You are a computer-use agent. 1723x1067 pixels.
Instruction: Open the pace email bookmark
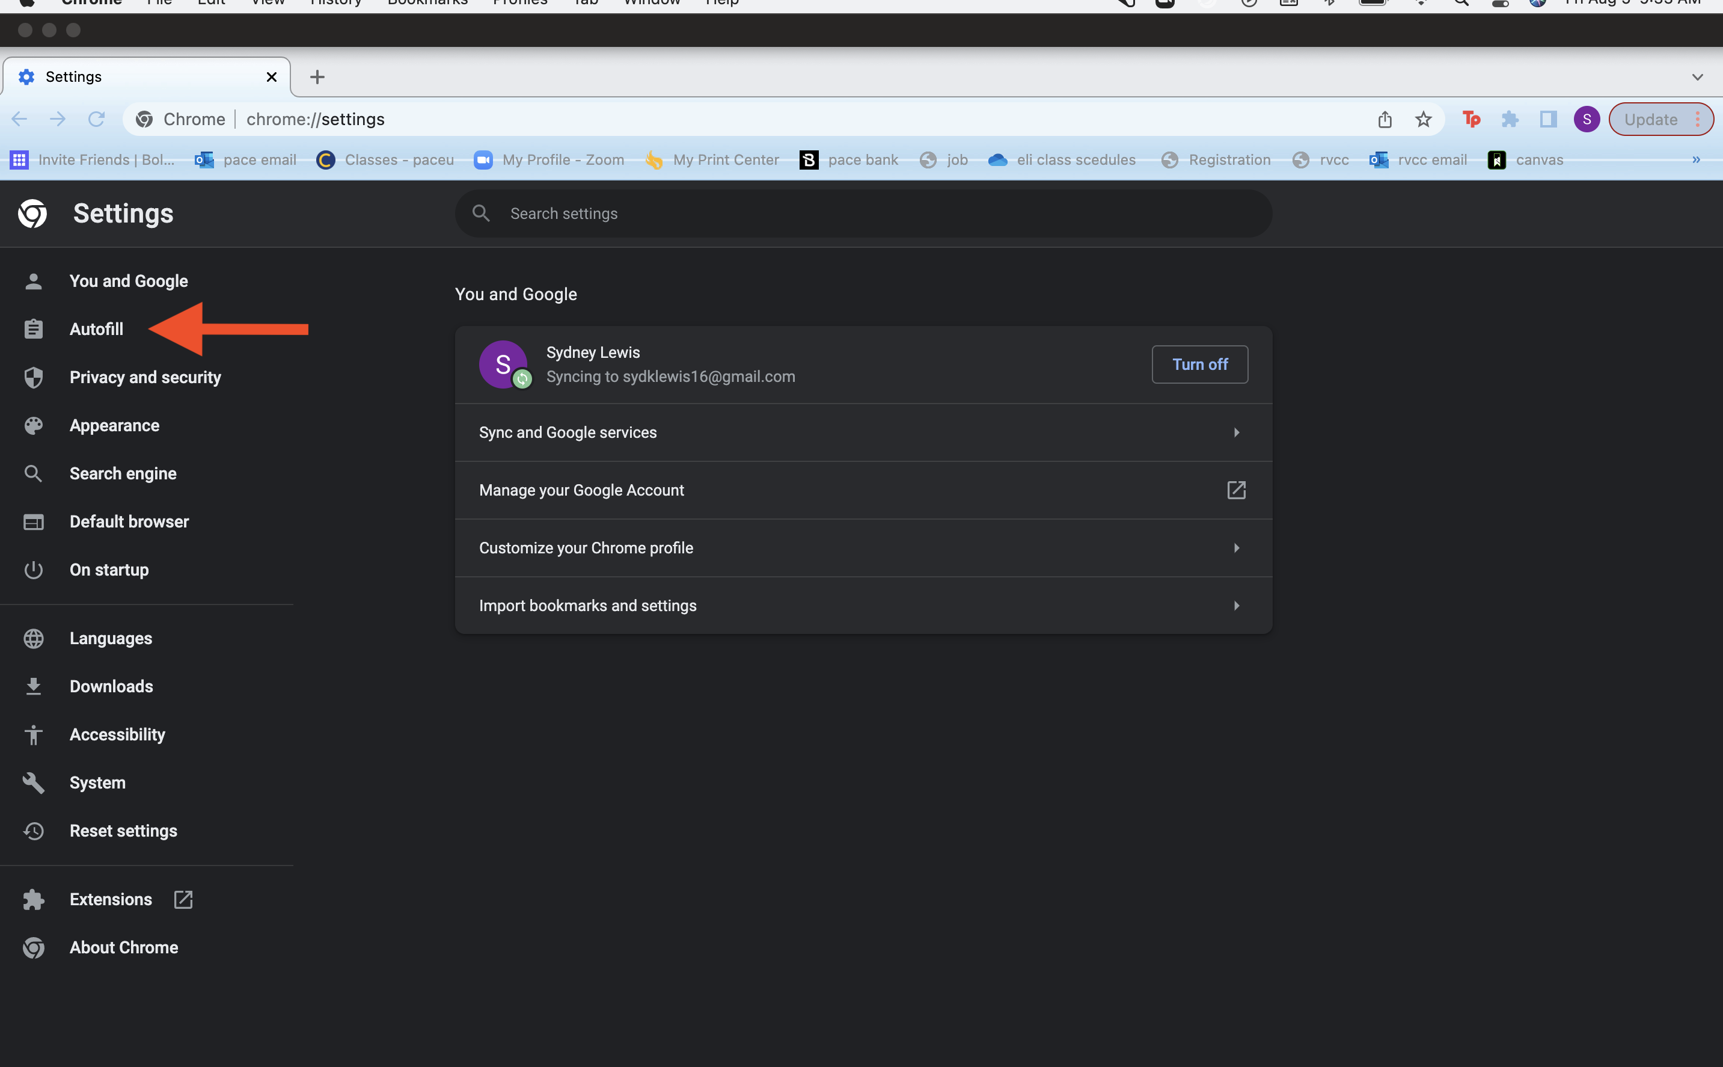coord(246,160)
